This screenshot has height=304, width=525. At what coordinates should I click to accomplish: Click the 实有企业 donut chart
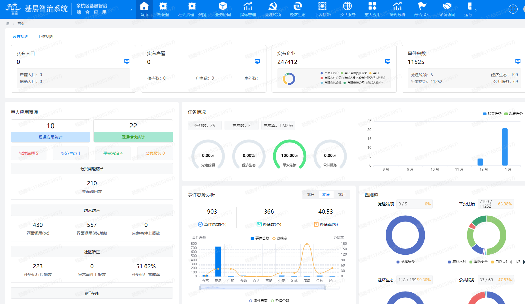pos(289,79)
